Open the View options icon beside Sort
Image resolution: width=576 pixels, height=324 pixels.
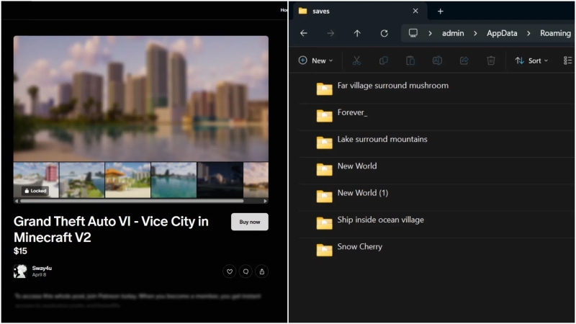pyautogui.click(x=567, y=60)
